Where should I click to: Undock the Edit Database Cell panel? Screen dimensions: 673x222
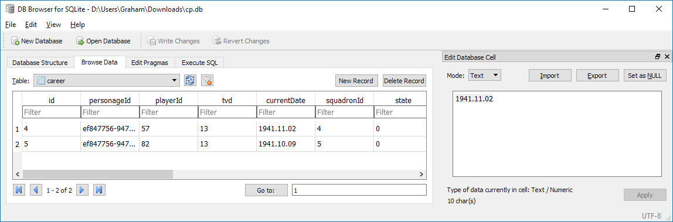coord(658,57)
